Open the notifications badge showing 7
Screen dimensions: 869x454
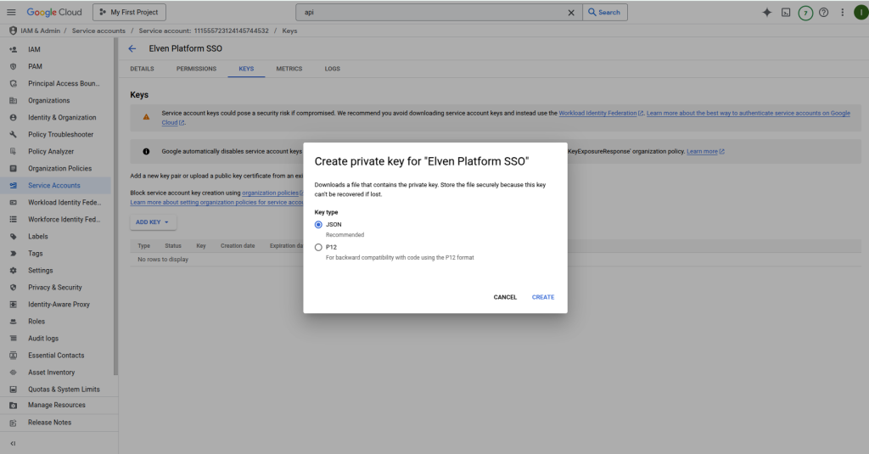[x=805, y=13]
